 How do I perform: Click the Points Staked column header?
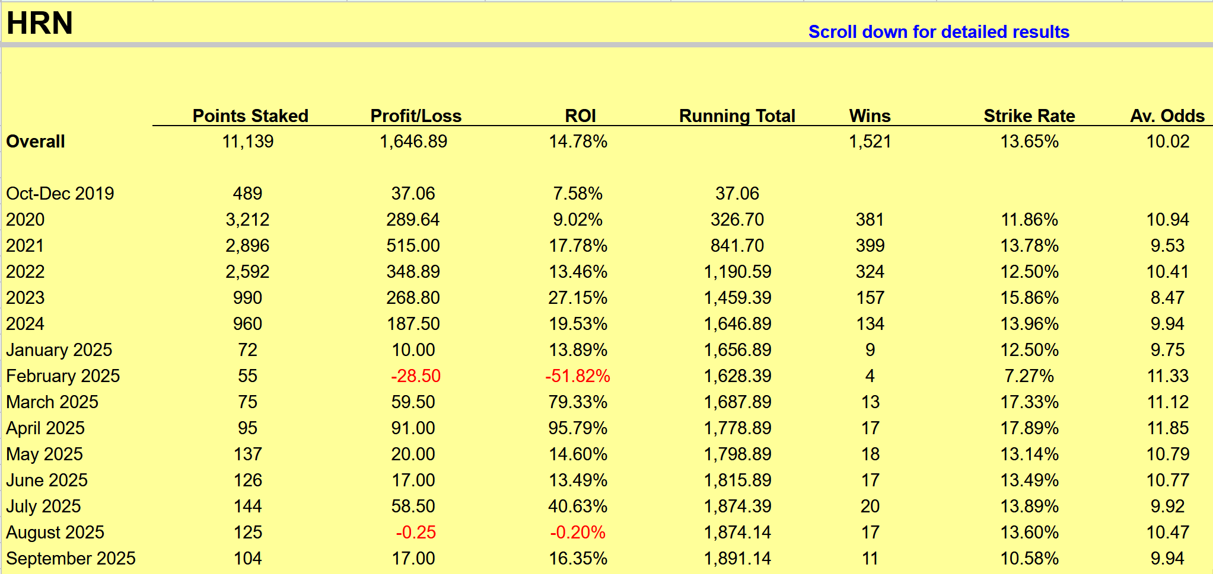(x=250, y=116)
